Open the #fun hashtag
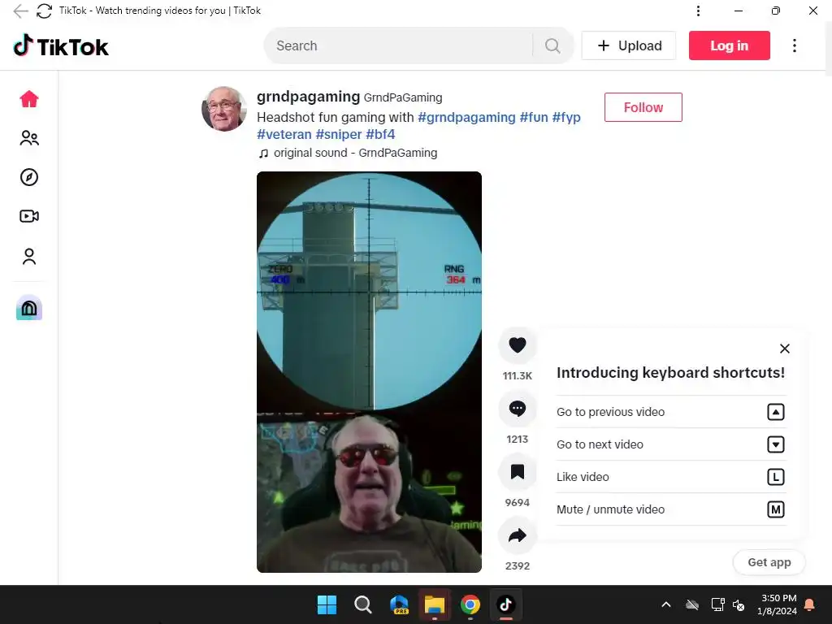Screen dimensions: 832x624 [x=534, y=117]
